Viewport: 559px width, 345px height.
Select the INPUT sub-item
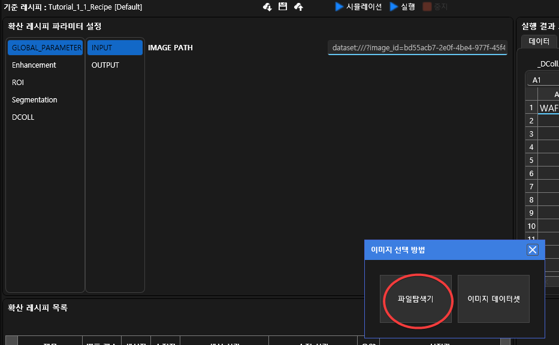point(114,48)
